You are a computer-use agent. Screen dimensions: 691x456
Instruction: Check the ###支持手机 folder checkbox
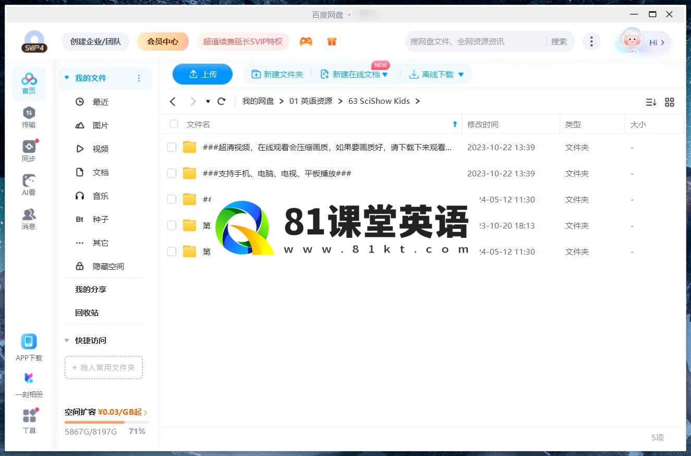tap(172, 173)
